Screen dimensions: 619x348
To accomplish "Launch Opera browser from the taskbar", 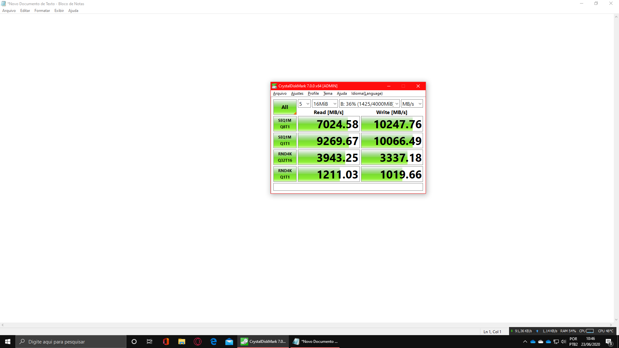I will [198, 342].
